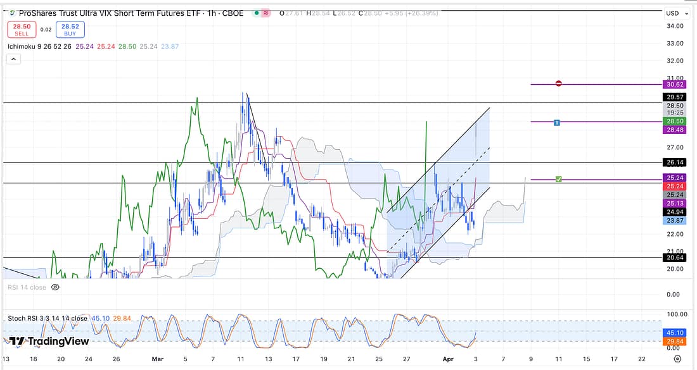
Task: Select the Stoch RSI indicator legend
Action: pos(48,318)
